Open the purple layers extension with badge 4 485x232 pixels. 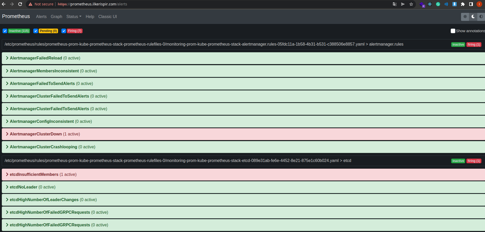422,4
